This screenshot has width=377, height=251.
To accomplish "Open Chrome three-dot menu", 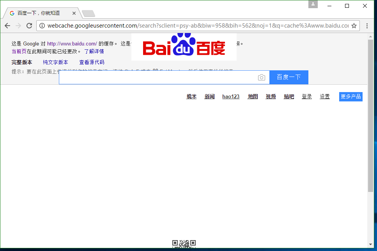I will click(367, 26).
